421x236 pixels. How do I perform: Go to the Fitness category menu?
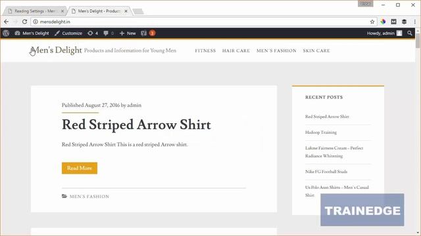click(x=205, y=50)
